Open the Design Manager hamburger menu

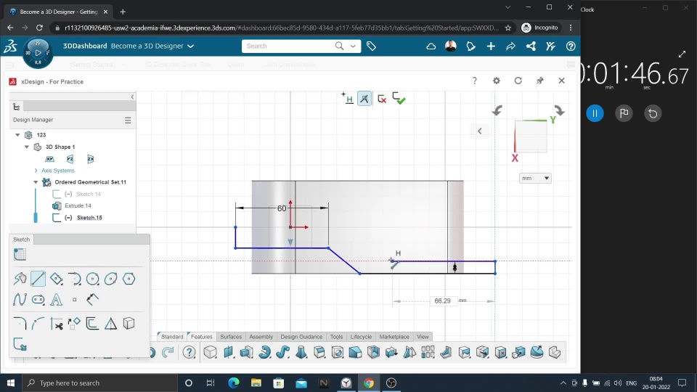[128, 120]
